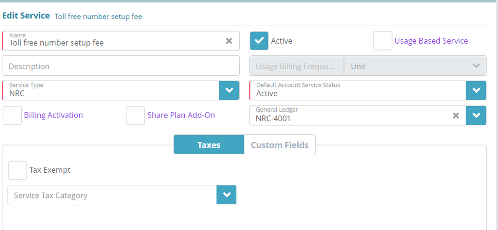Expand Default Account Service Status dropdown
The height and width of the screenshot is (230, 498).
pyautogui.click(x=476, y=90)
